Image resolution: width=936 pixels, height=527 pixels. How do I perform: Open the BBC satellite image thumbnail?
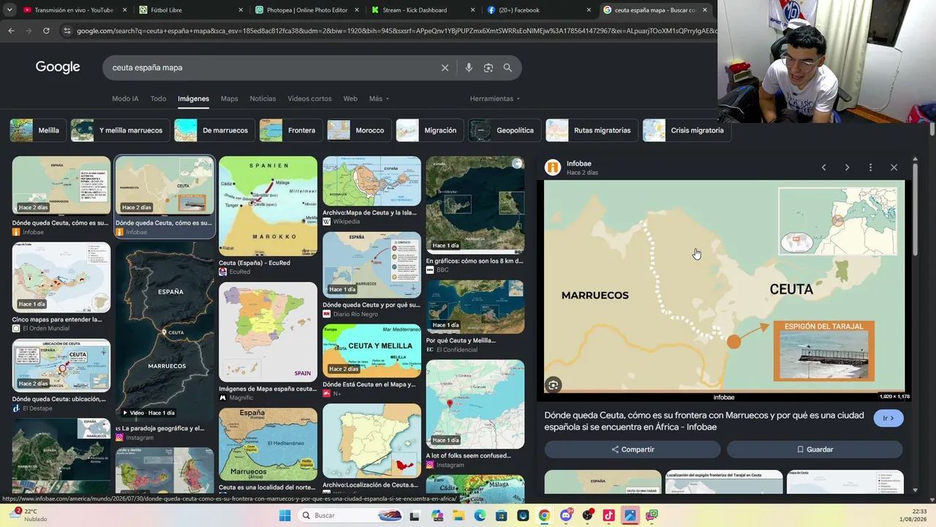click(475, 204)
